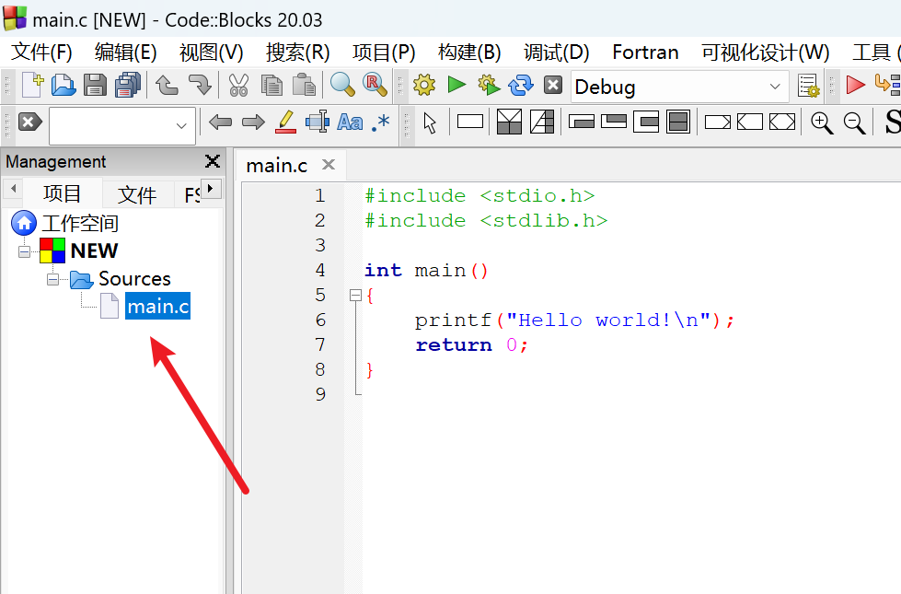Screen dimensions: 901x594
Task: Toggle match case in incremental search
Action: [348, 121]
